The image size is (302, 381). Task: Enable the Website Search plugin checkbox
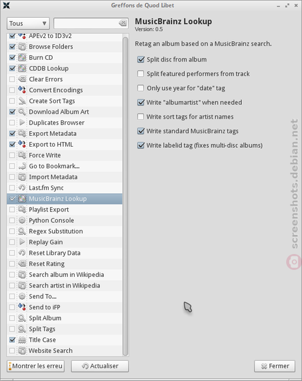pos(12,351)
